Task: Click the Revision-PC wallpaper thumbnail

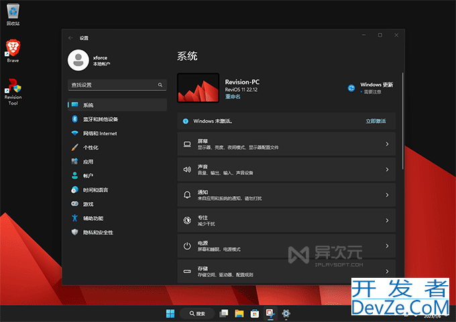Action: (x=198, y=88)
